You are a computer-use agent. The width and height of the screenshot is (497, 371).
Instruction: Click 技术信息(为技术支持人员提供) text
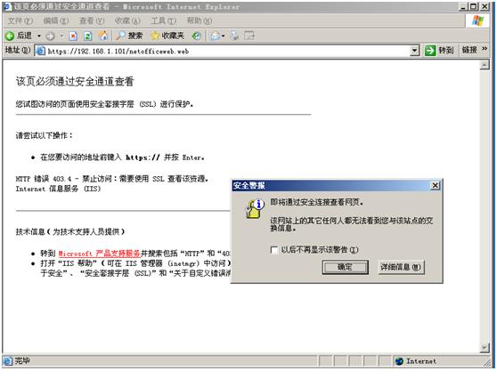(x=70, y=231)
